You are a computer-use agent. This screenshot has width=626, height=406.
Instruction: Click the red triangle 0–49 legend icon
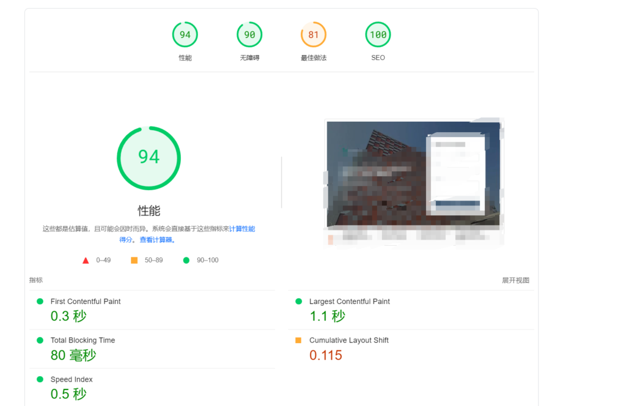coord(86,260)
